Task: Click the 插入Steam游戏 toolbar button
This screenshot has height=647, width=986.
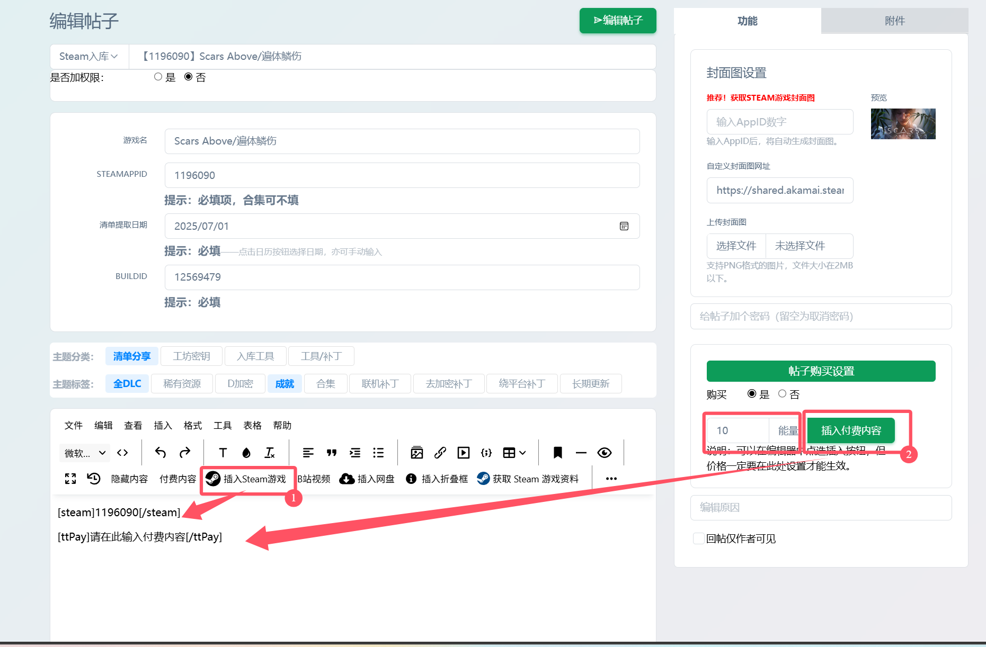Action: [x=246, y=479]
